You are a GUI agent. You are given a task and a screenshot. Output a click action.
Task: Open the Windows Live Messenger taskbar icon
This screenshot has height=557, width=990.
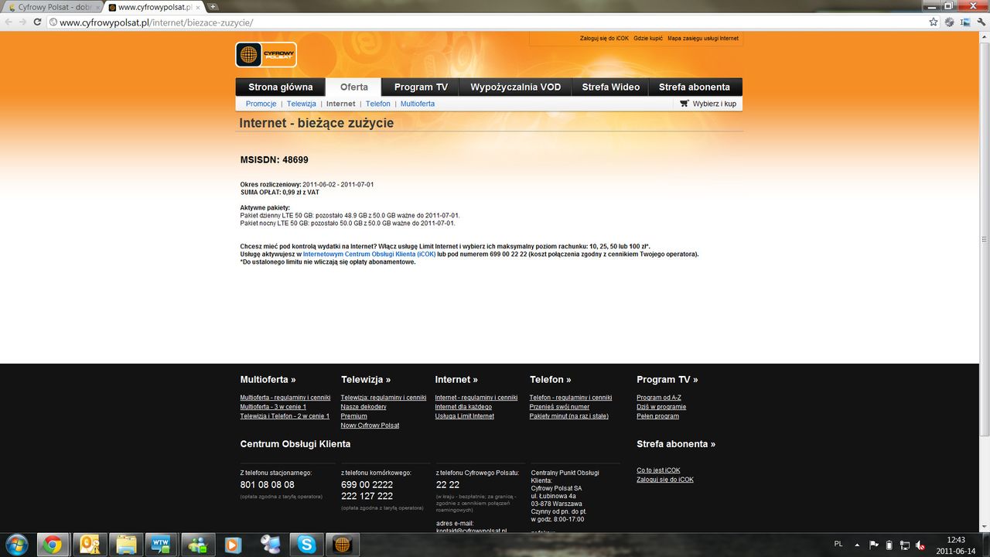[x=198, y=545]
